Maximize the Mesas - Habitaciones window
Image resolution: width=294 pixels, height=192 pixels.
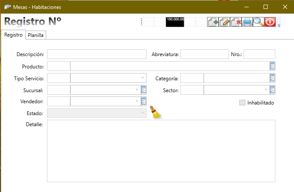pos(266,7)
